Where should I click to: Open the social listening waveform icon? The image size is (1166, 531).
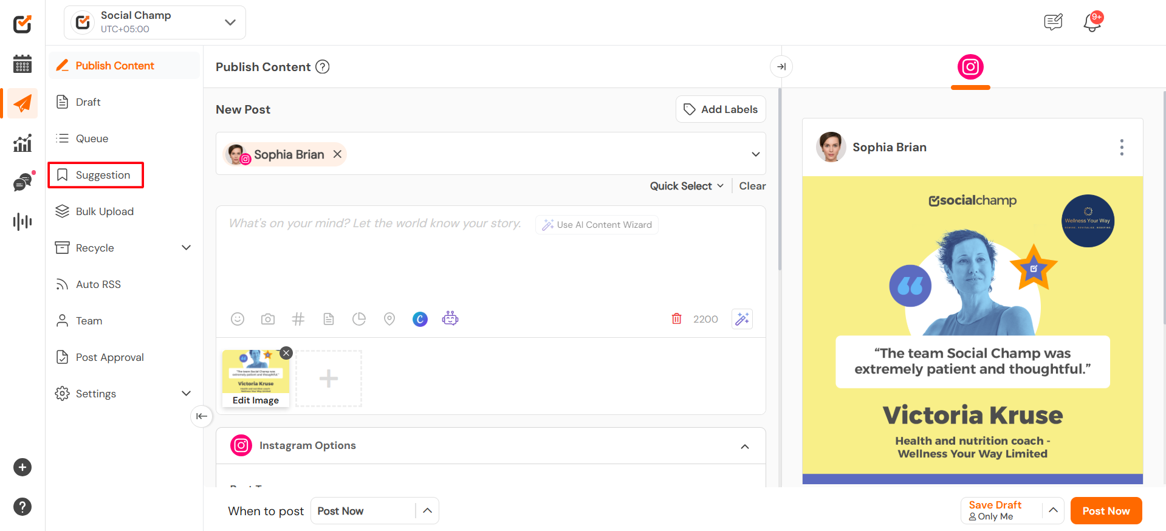pos(22,221)
